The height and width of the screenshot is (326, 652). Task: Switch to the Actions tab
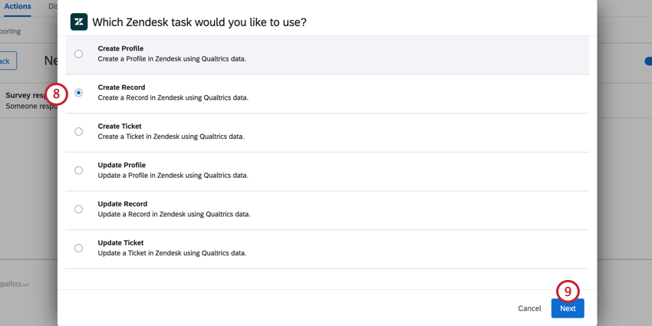(x=16, y=6)
